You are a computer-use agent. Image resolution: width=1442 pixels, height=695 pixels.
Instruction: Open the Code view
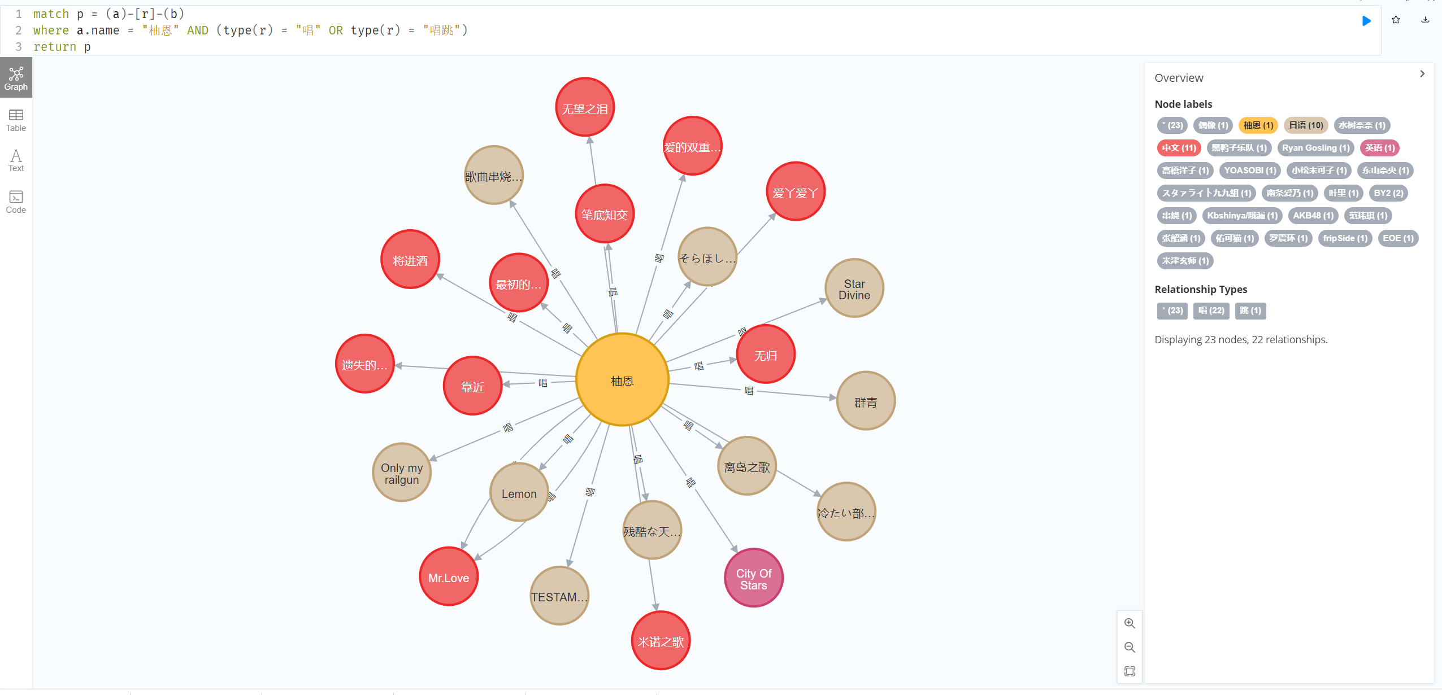(16, 202)
